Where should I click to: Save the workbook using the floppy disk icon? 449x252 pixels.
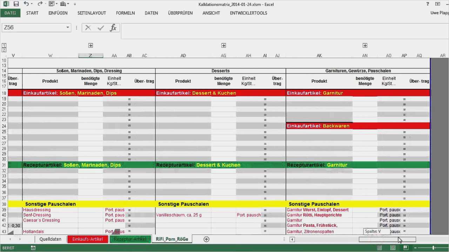coord(16,4)
